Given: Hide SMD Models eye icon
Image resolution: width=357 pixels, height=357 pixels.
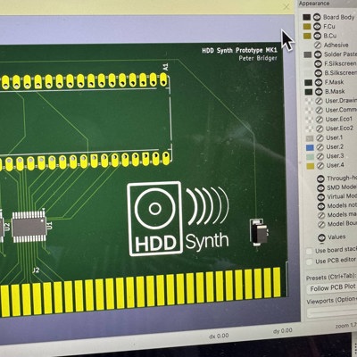Looking at the screenshot, I should tap(320, 187).
